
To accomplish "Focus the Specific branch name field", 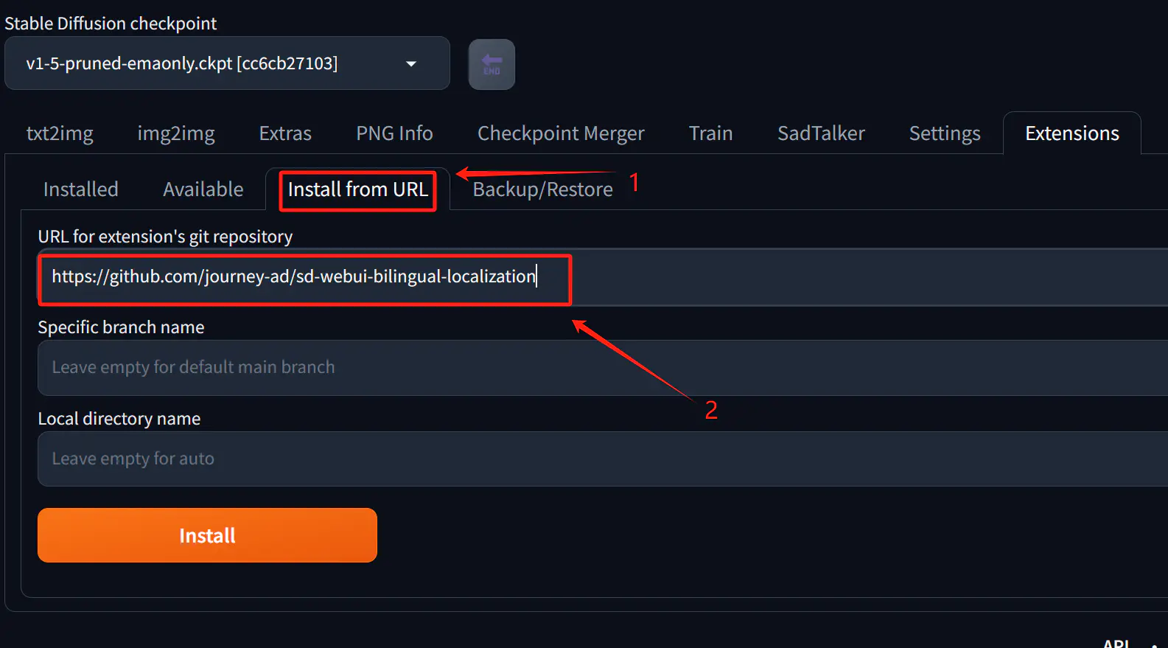I will click(x=603, y=368).
